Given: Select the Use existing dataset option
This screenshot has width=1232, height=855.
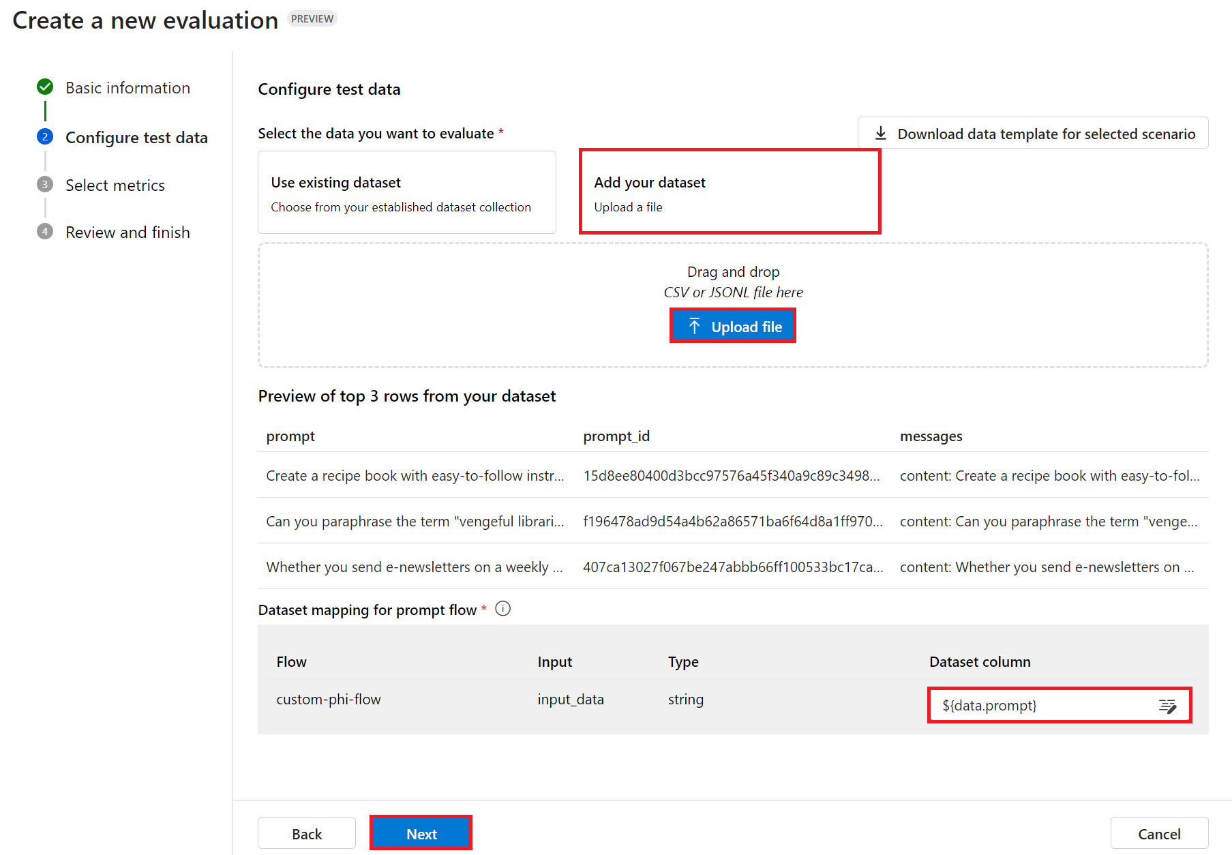Looking at the screenshot, I should point(407,192).
